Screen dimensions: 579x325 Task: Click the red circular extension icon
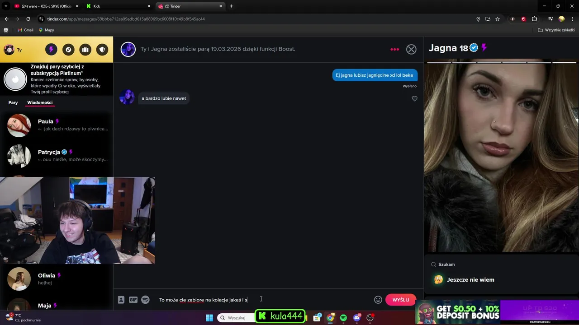tap(523, 19)
